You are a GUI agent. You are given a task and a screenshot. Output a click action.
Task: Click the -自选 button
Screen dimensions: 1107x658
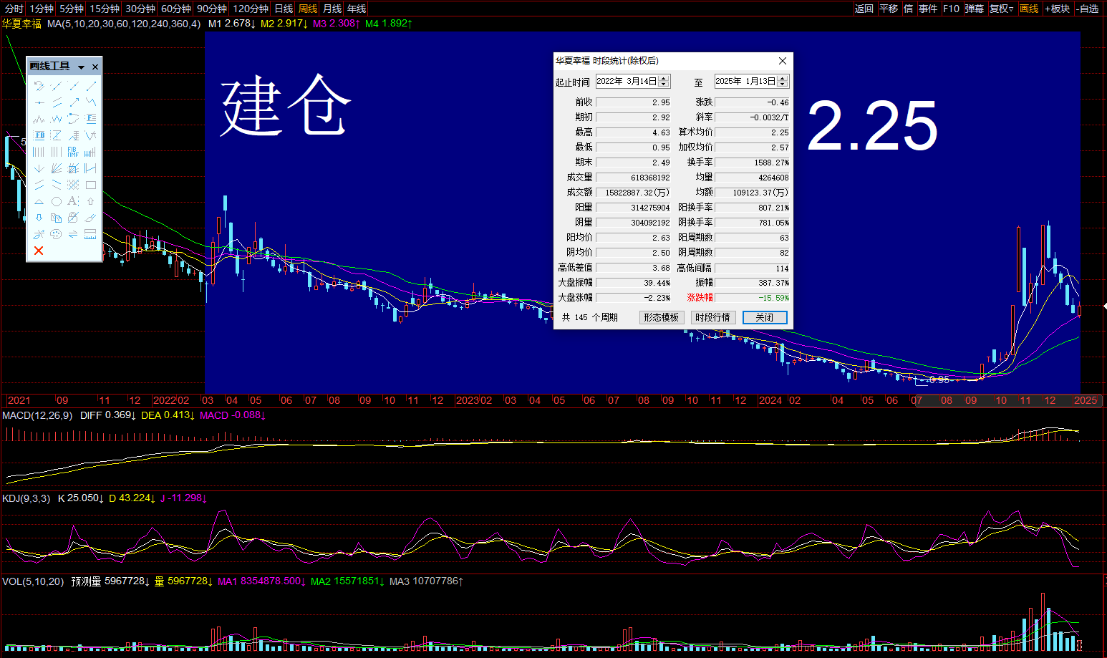pos(1088,9)
